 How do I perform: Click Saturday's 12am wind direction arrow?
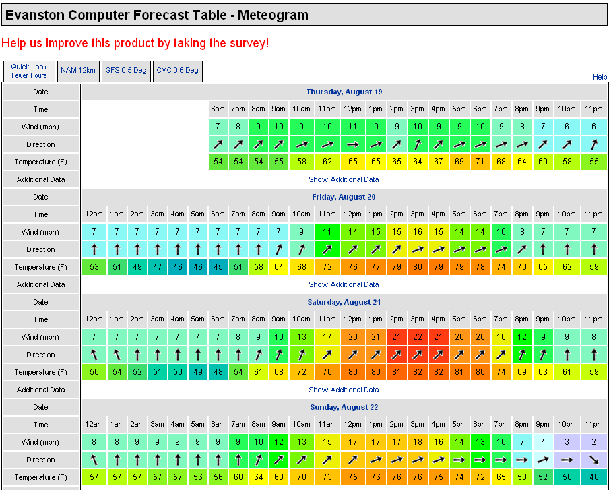click(x=94, y=355)
